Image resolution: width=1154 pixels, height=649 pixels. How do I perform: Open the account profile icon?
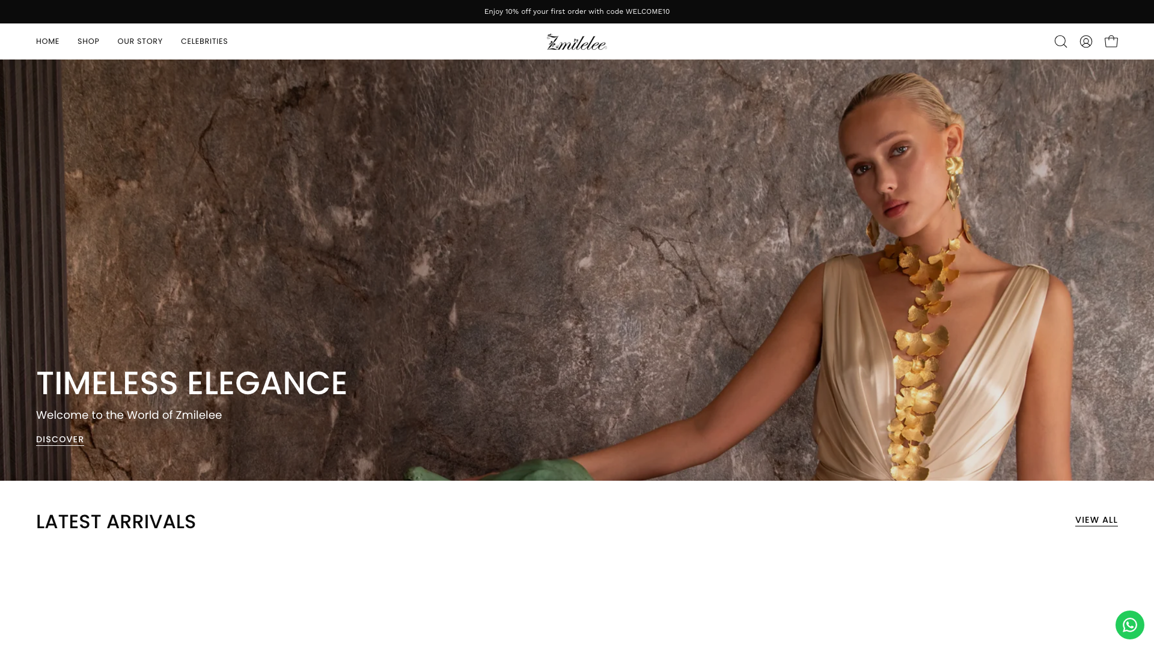point(1086,41)
